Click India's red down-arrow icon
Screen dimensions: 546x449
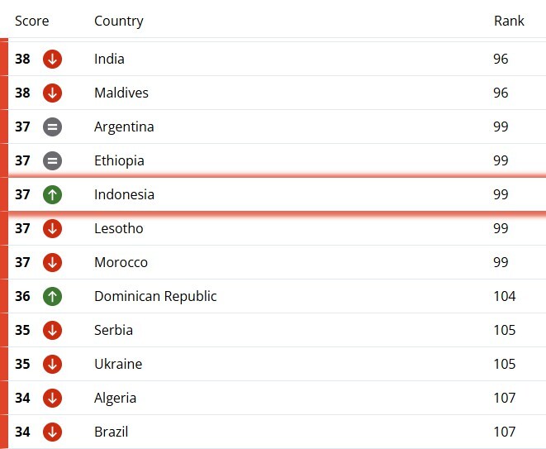[x=52, y=59]
